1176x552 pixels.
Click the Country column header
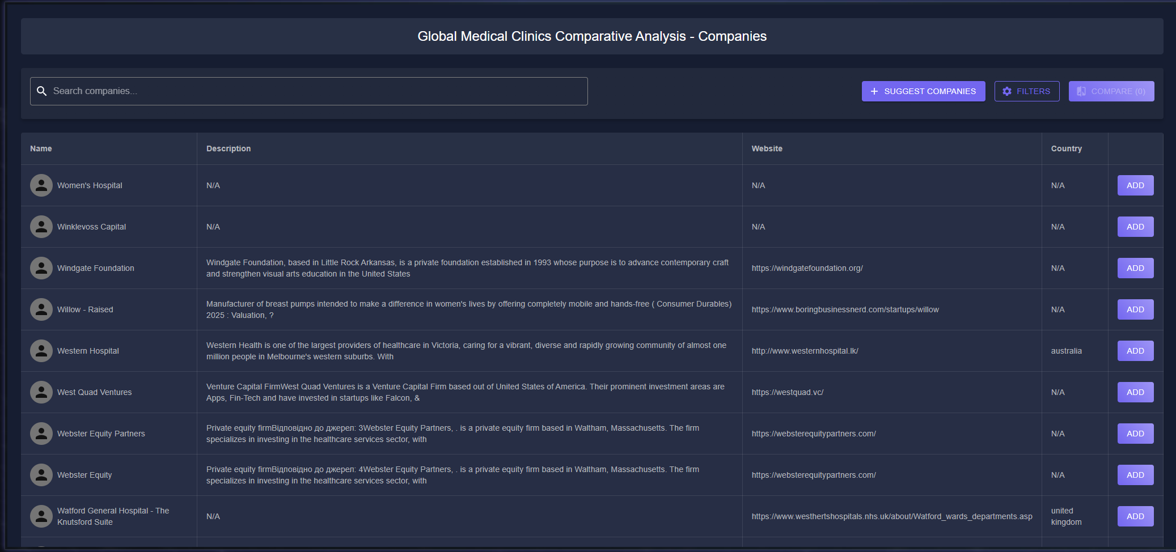(x=1066, y=148)
